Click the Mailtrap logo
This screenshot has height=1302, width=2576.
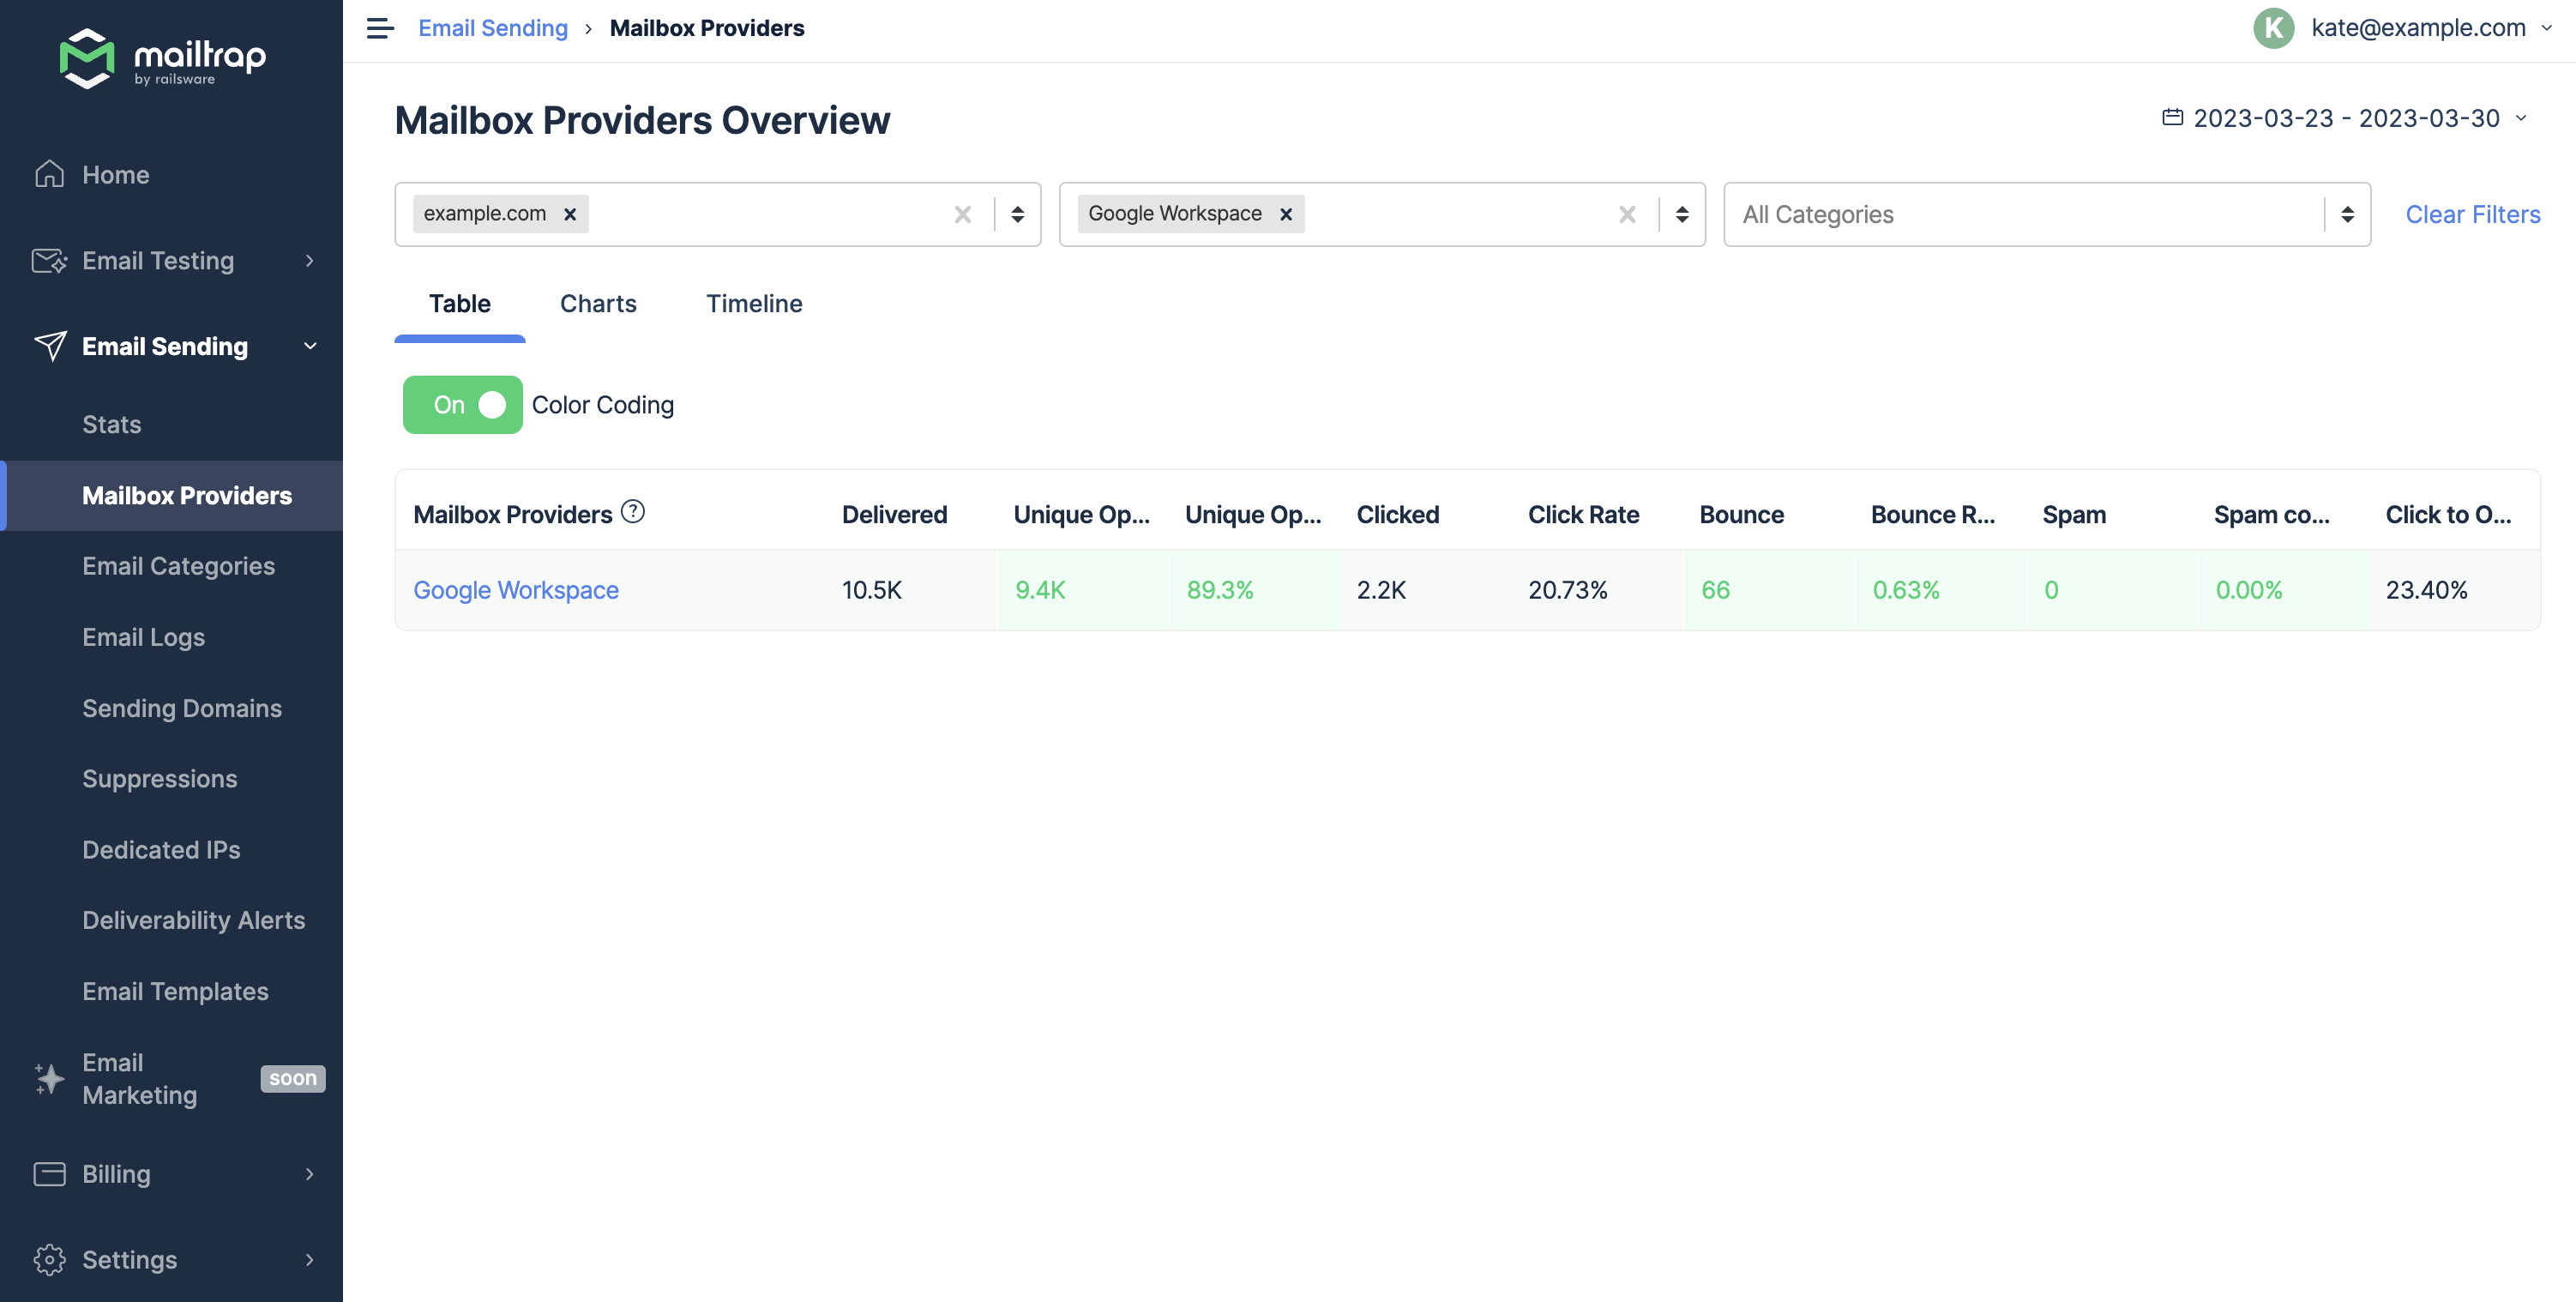[x=164, y=59]
